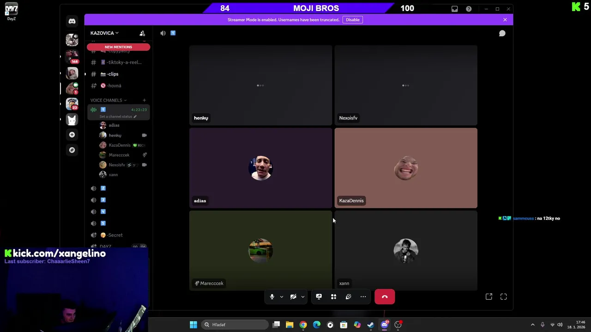The height and width of the screenshot is (332, 591).
Task: Collapse VOICE CHANELS category
Action: coord(109,100)
